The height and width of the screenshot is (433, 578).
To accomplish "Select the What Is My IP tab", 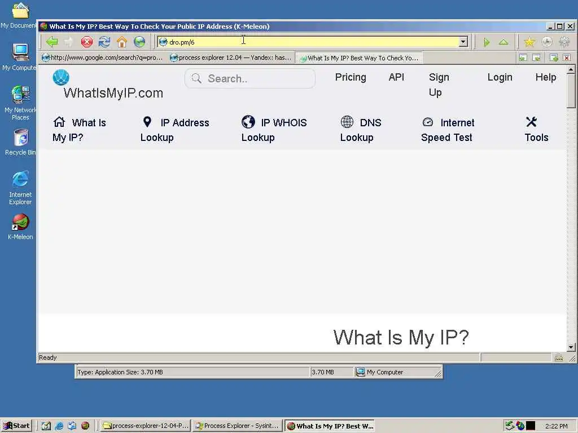I will coord(359,58).
